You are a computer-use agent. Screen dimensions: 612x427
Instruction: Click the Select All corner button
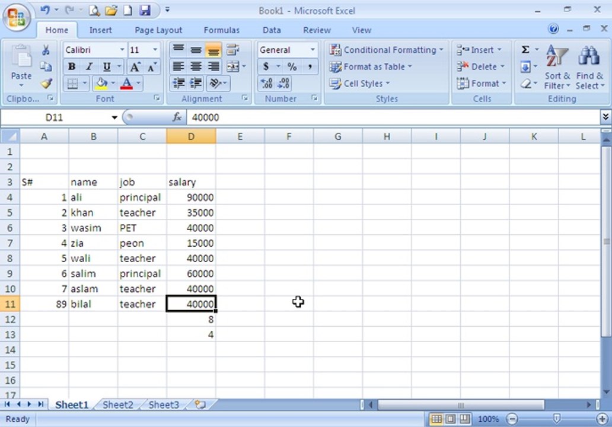[x=10, y=136]
